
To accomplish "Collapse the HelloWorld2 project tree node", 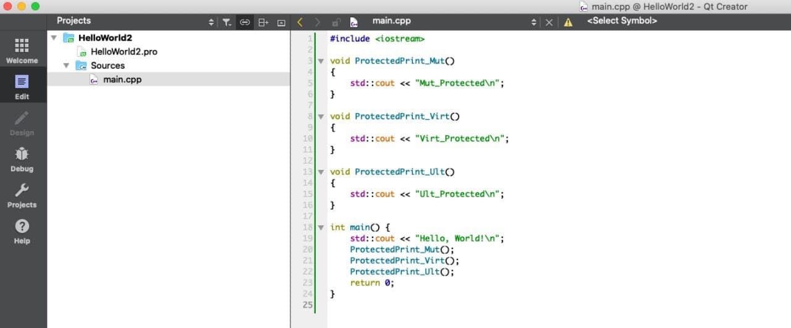I will click(x=54, y=38).
